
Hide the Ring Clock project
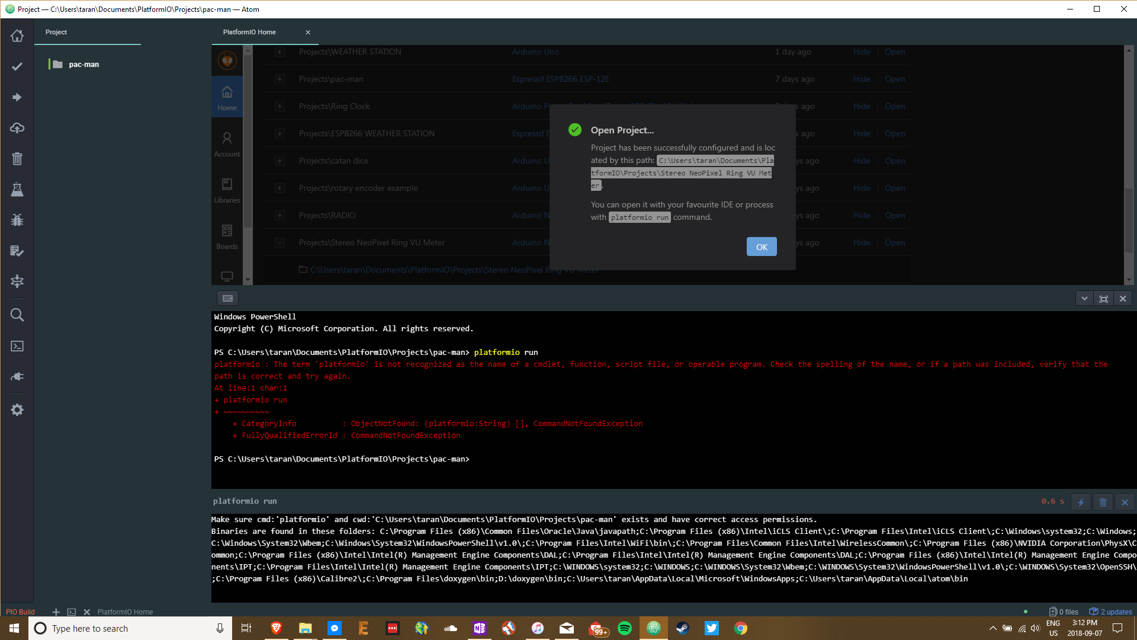coord(862,106)
